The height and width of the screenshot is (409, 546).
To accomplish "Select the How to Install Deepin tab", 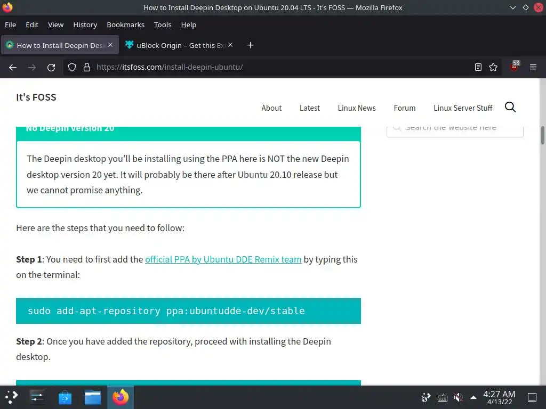I will (60, 45).
